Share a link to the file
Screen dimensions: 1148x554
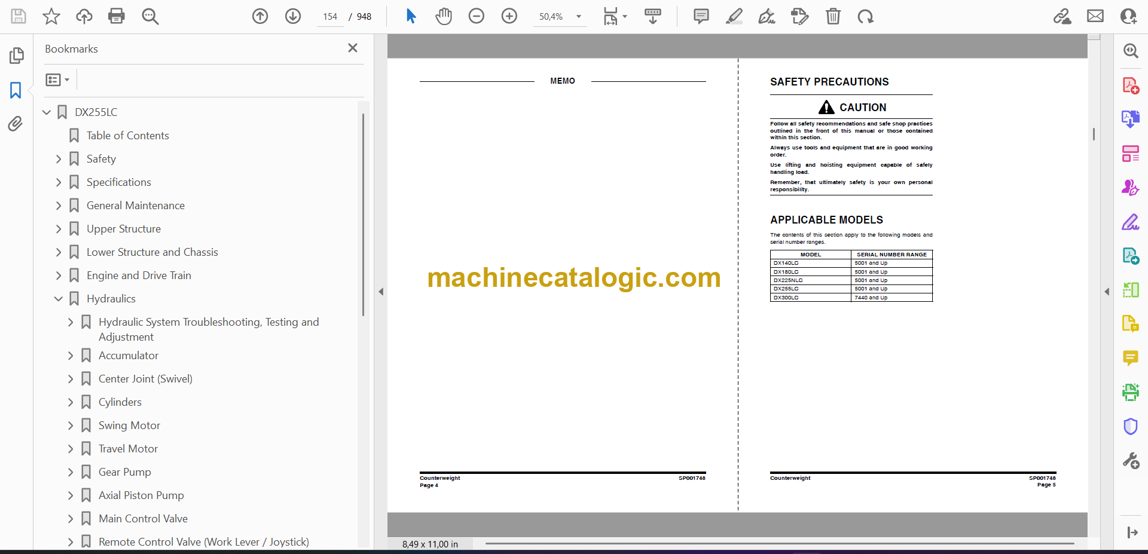pos(1062,16)
